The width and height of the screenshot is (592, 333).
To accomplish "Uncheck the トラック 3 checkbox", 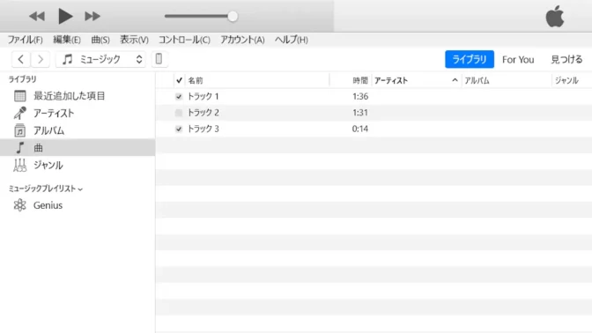I will coord(179,129).
